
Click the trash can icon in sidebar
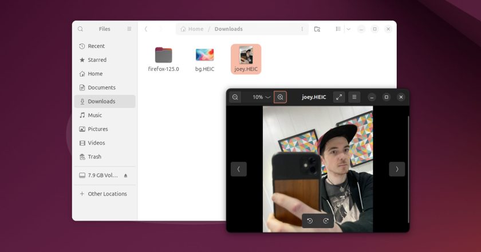(82, 157)
